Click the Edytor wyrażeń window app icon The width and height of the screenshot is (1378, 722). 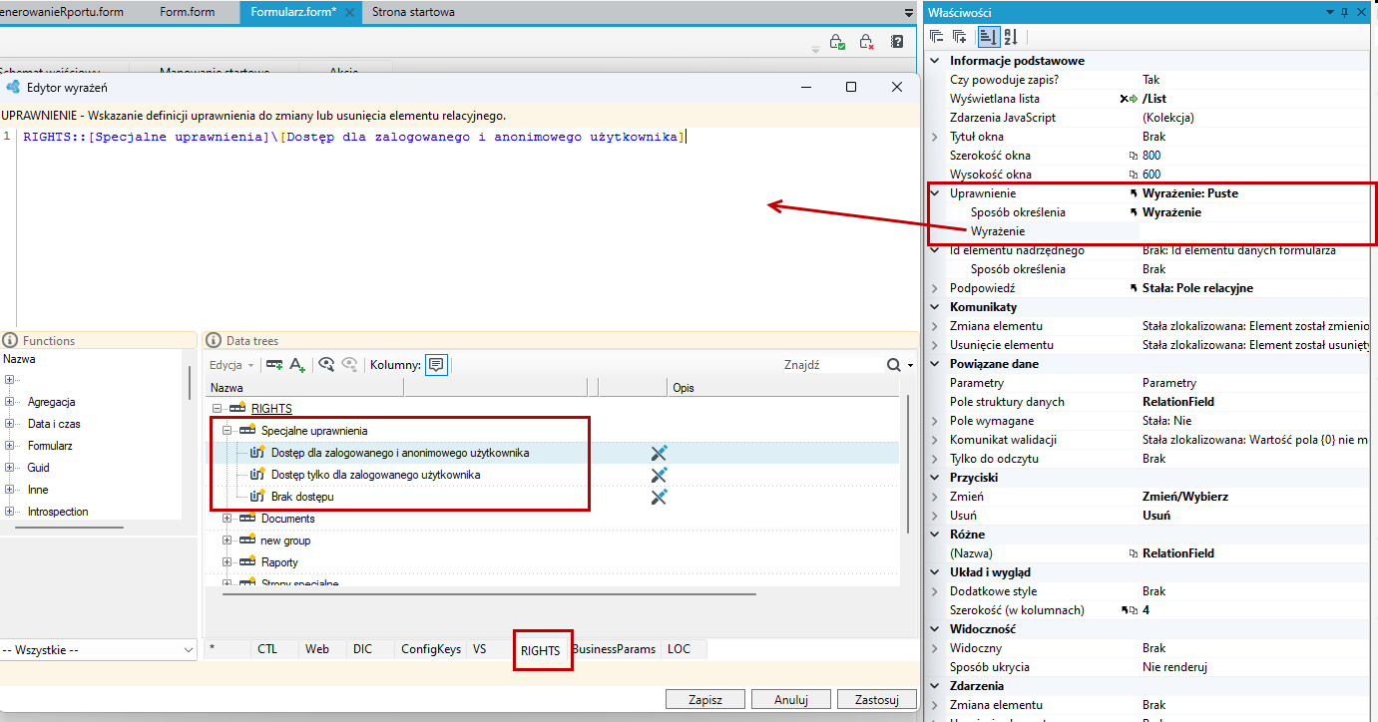pyautogui.click(x=13, y=87)
